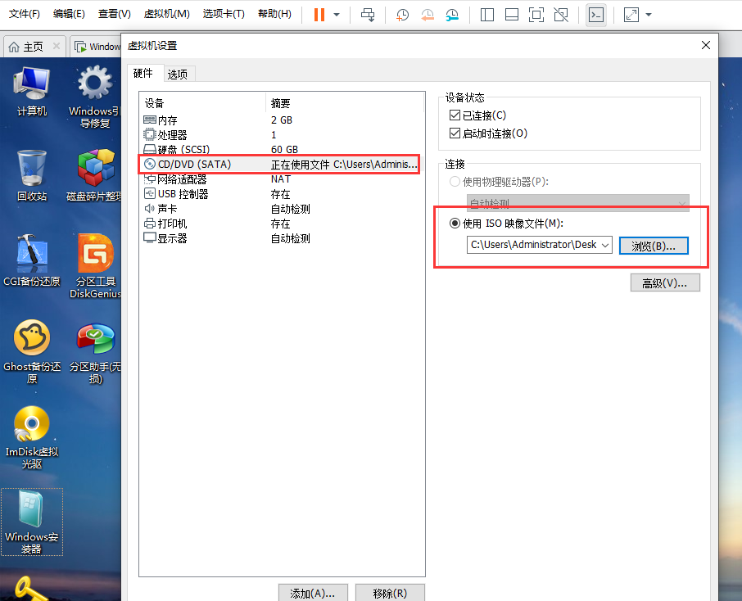Click the CGI备份还原 desktop icon
This screenshot has height=601, width=742.
32,260
